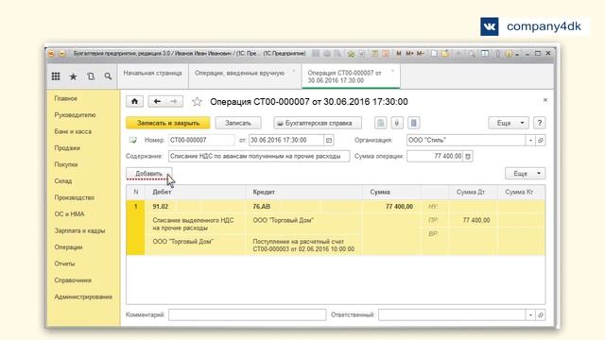The image size is (605, 340).
Task: Click the middle attachment icon in the form toolbar
Action: [x=397, y=123]
